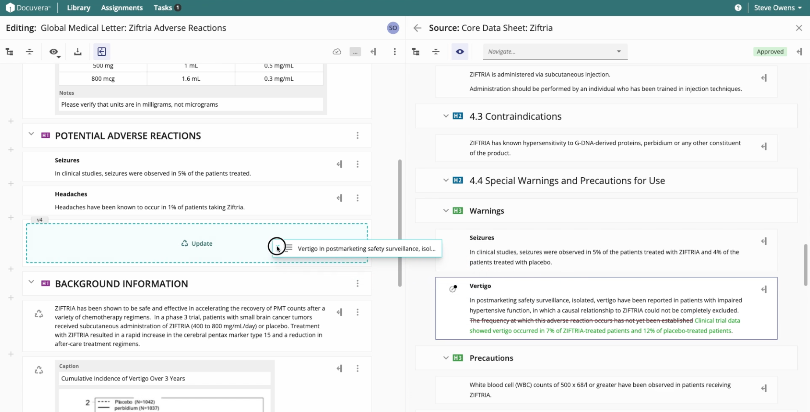
Task: Click the add-block plus above Potential Adverse Reactions
Action: (11, 121)
